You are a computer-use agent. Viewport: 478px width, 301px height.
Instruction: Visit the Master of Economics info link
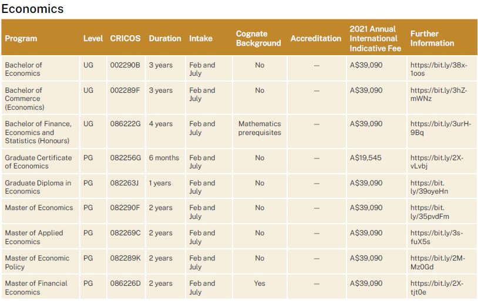pyautogui.click(x=429, y=212)
